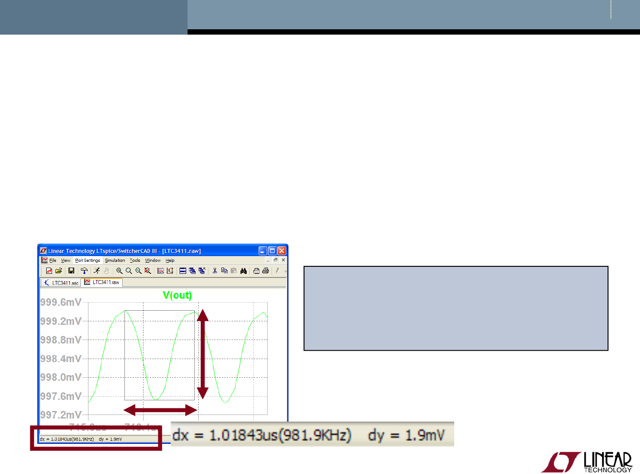Save with the floppy disk icon
This screenshot has width=640, height=474.
point(71,271)
